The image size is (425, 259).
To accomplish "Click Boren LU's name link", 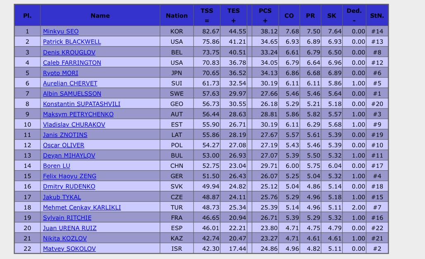I will [x=57, y=166].
